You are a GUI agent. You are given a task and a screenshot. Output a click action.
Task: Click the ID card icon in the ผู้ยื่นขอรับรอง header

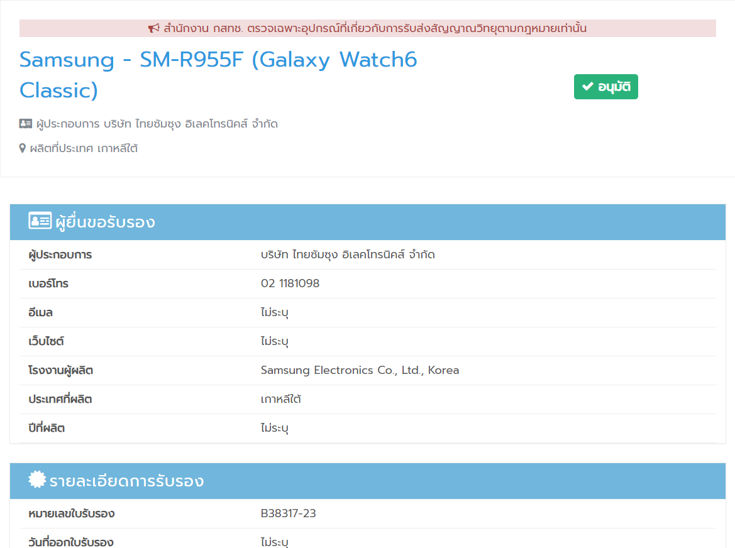tap(40, 221)
